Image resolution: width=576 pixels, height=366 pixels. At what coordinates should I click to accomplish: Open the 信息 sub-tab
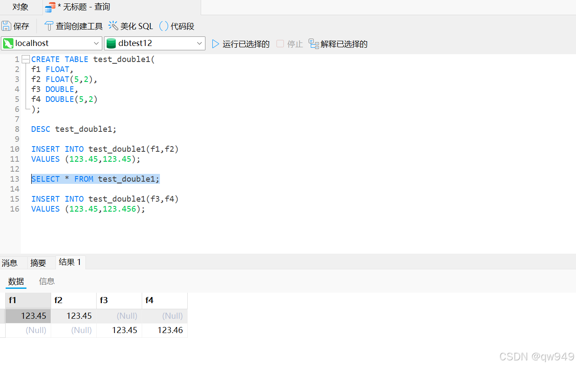pos(46,281)
